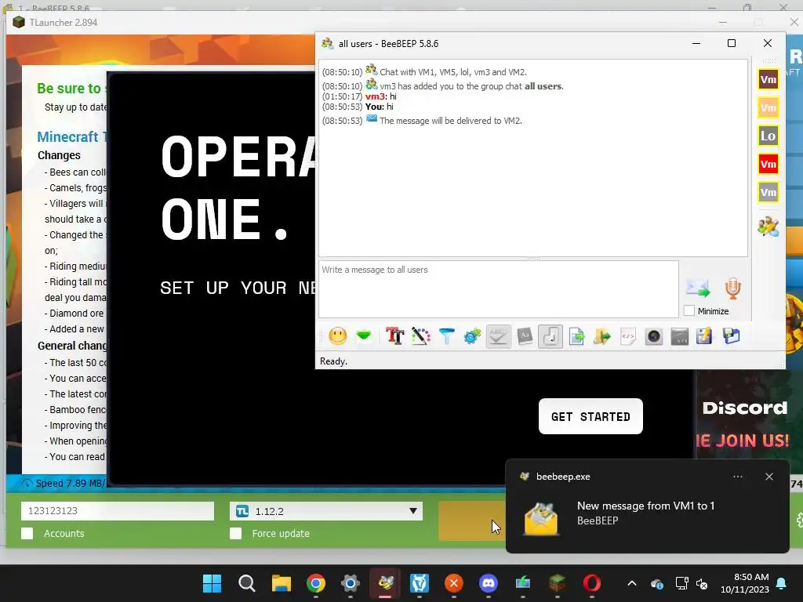Select the dark red Vm user avatar
The width and height of the screenshot is (803, 602).
click(768, 79)
